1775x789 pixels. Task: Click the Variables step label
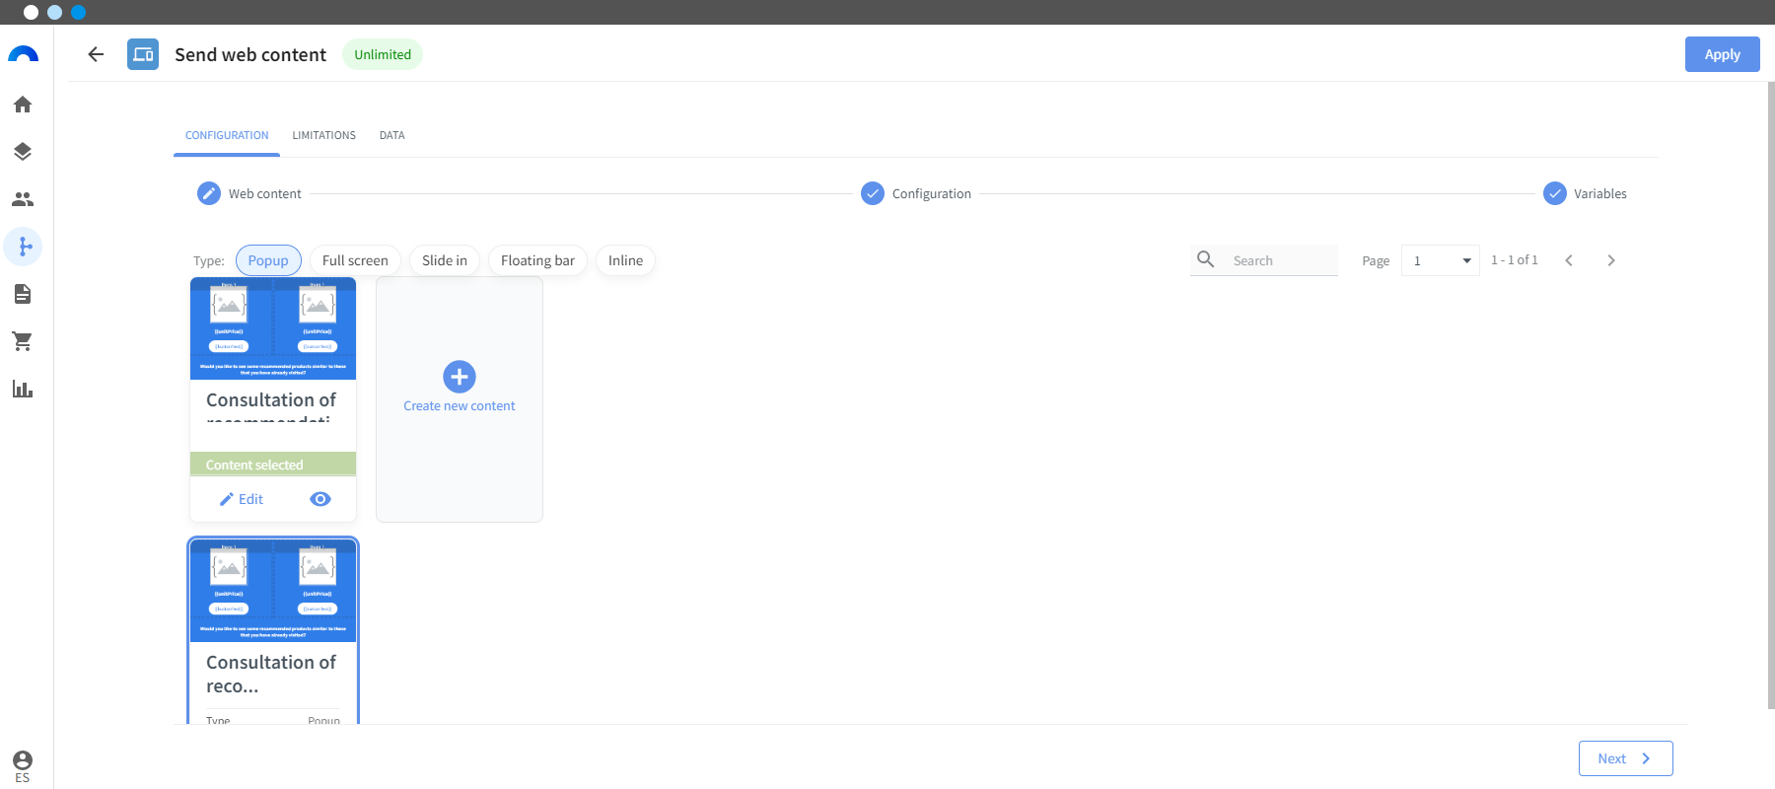click(1600, 193)
